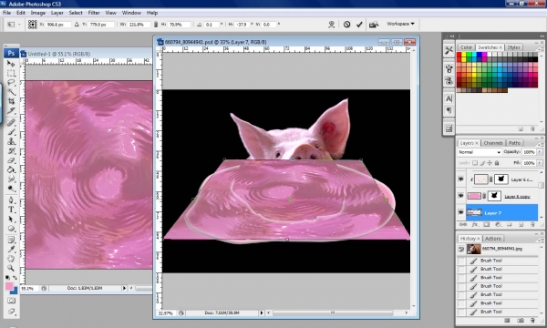Open the Opacity slider arrow
Screen dimensions: 547x328
point(540,152)
